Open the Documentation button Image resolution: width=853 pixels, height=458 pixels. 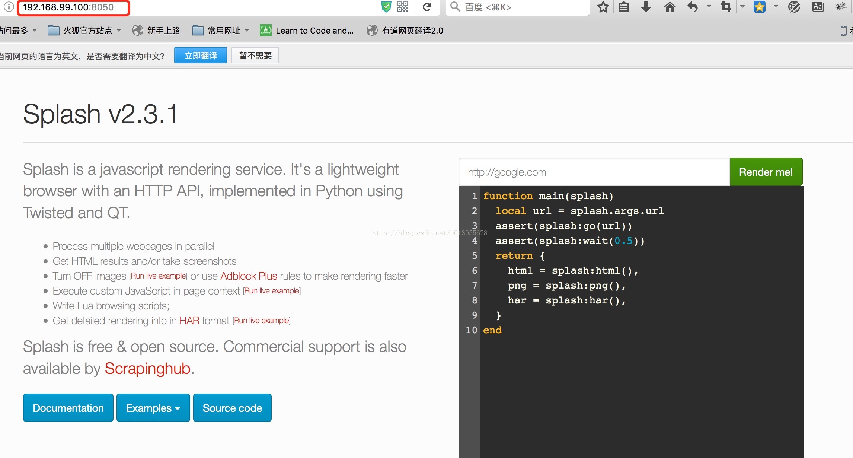click(x=68, y=408)
